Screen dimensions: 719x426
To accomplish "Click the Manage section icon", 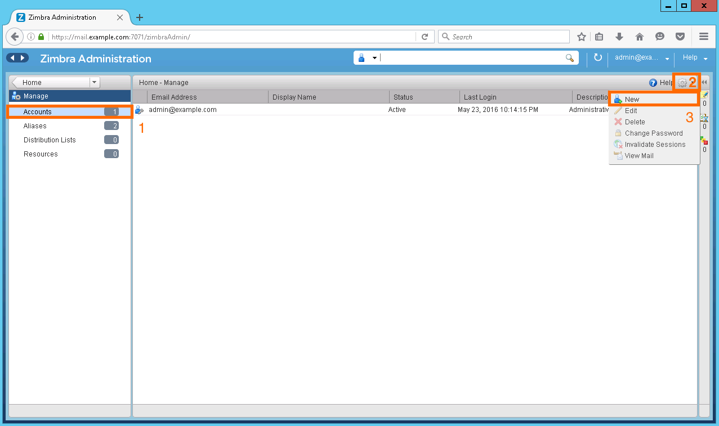I will click(16, 96).
